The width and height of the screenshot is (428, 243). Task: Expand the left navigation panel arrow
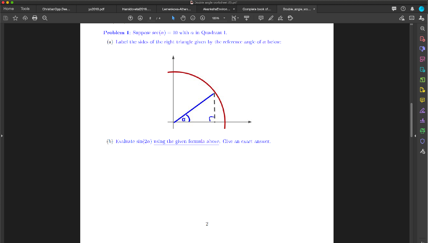pos(2,135)
